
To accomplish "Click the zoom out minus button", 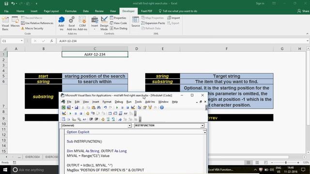I will pos(272,162).
